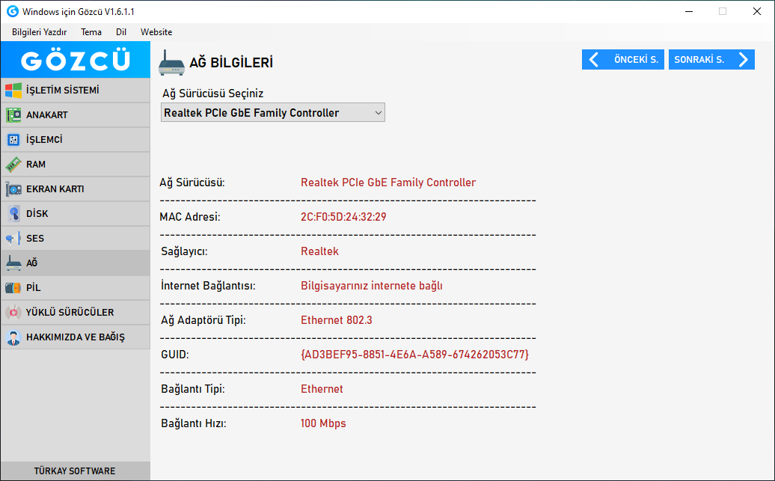Screen dimensions: 775x481
Task: Click the Windows flag icon for İşletim Sistemi
Action: pyautogui.click(x=13, y=90)
